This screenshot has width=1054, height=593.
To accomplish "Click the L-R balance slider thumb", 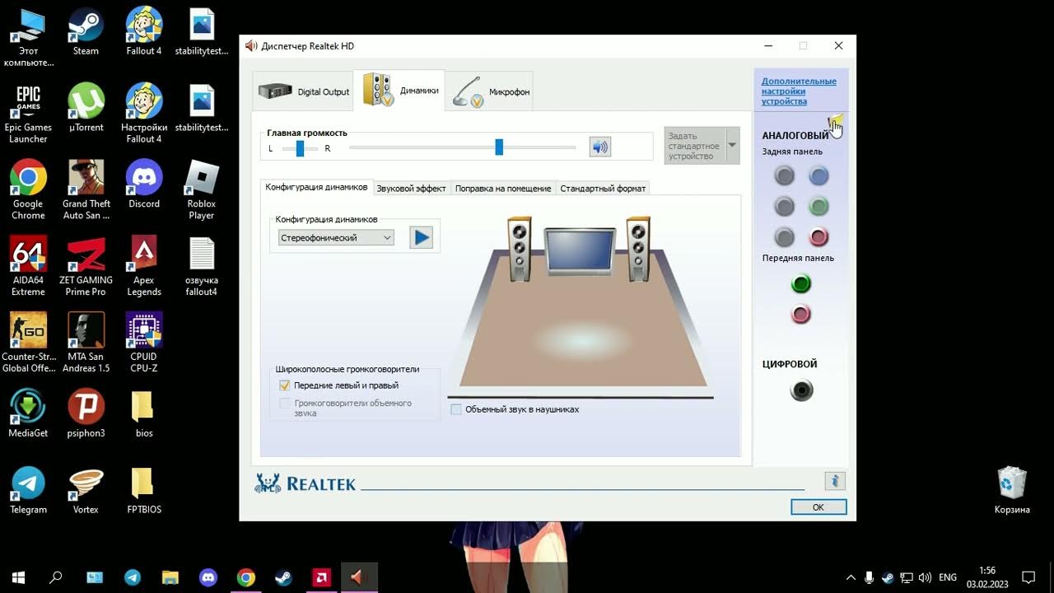I will (x=301, y=148).
